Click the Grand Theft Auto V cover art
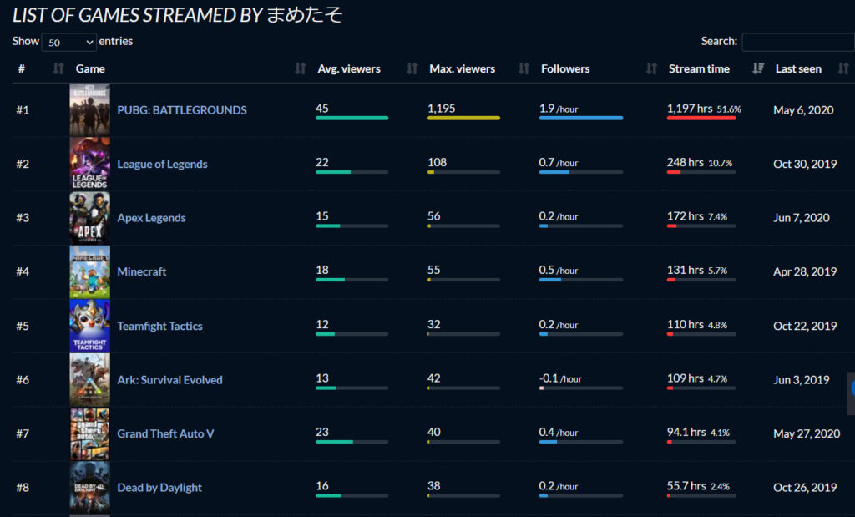 pyautogui.click(x=89, y=433)
